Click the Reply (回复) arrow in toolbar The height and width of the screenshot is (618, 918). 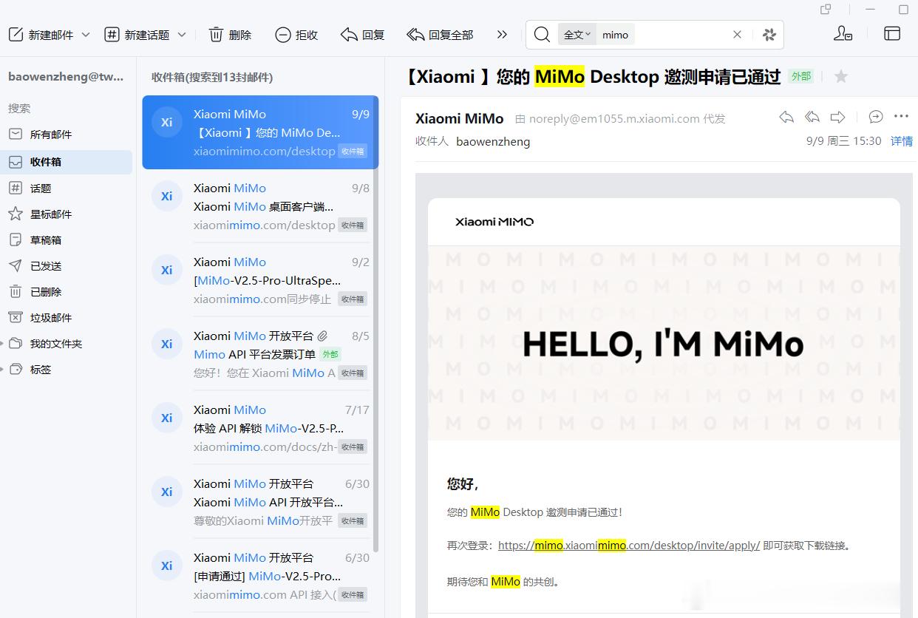[x=349, y=35]
